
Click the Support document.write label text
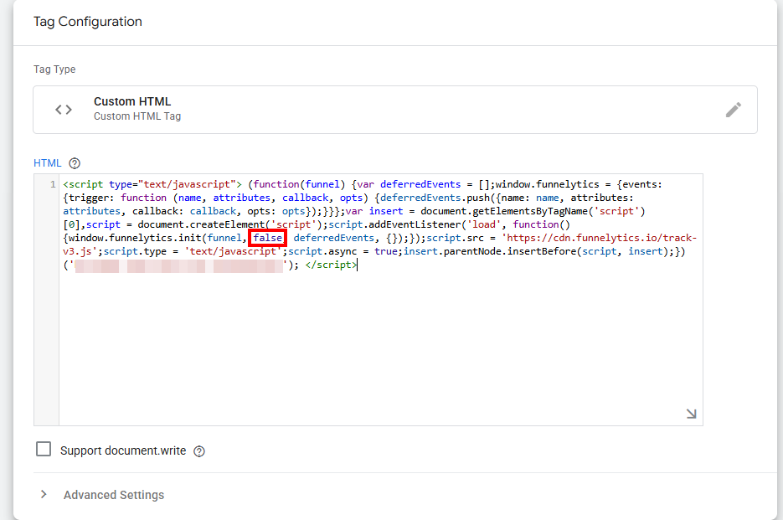pos(123,451)
